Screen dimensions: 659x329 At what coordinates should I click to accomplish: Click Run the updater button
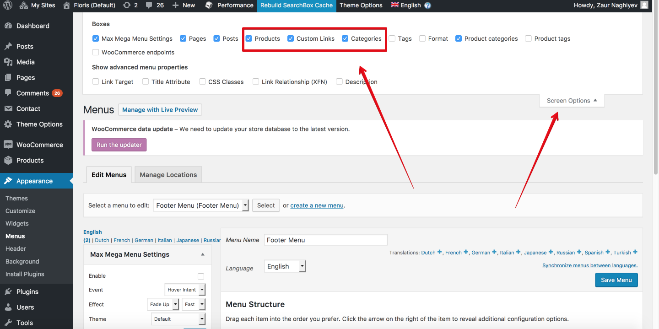pos(119,145)
